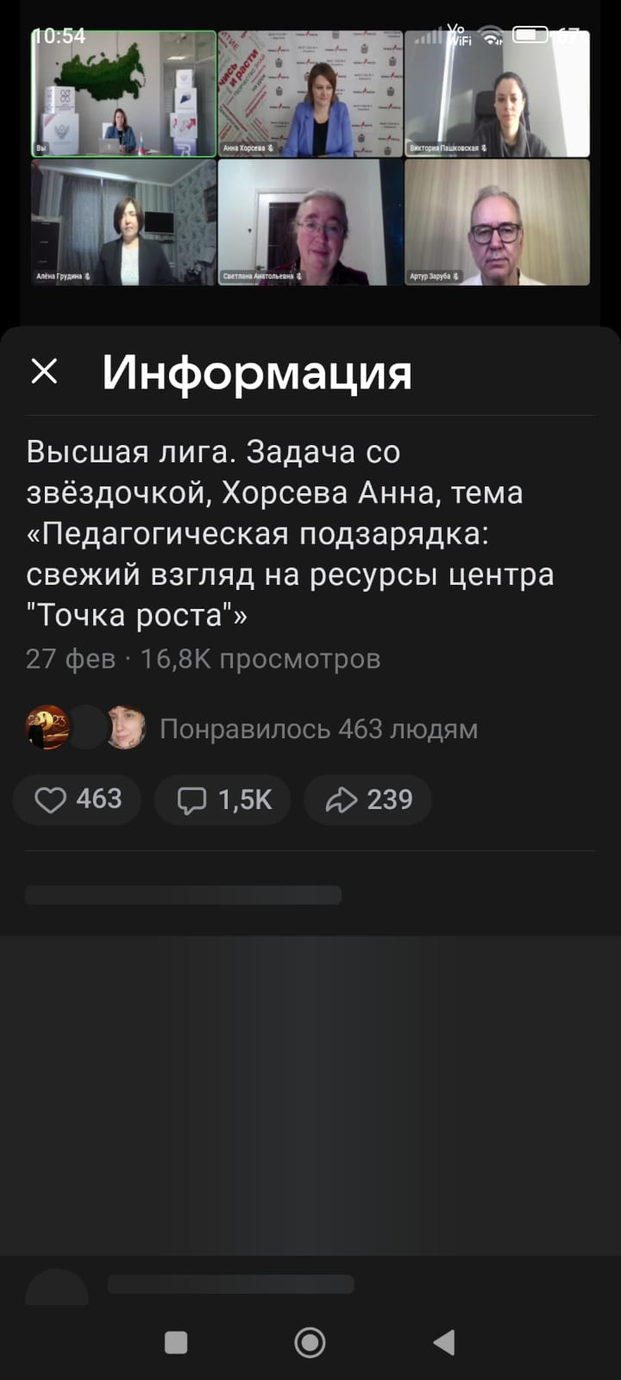Tap the battery indicator in status bar
Image resolution: width=621 pixels, height=1380 pixels.
click(x=530, y=35)
